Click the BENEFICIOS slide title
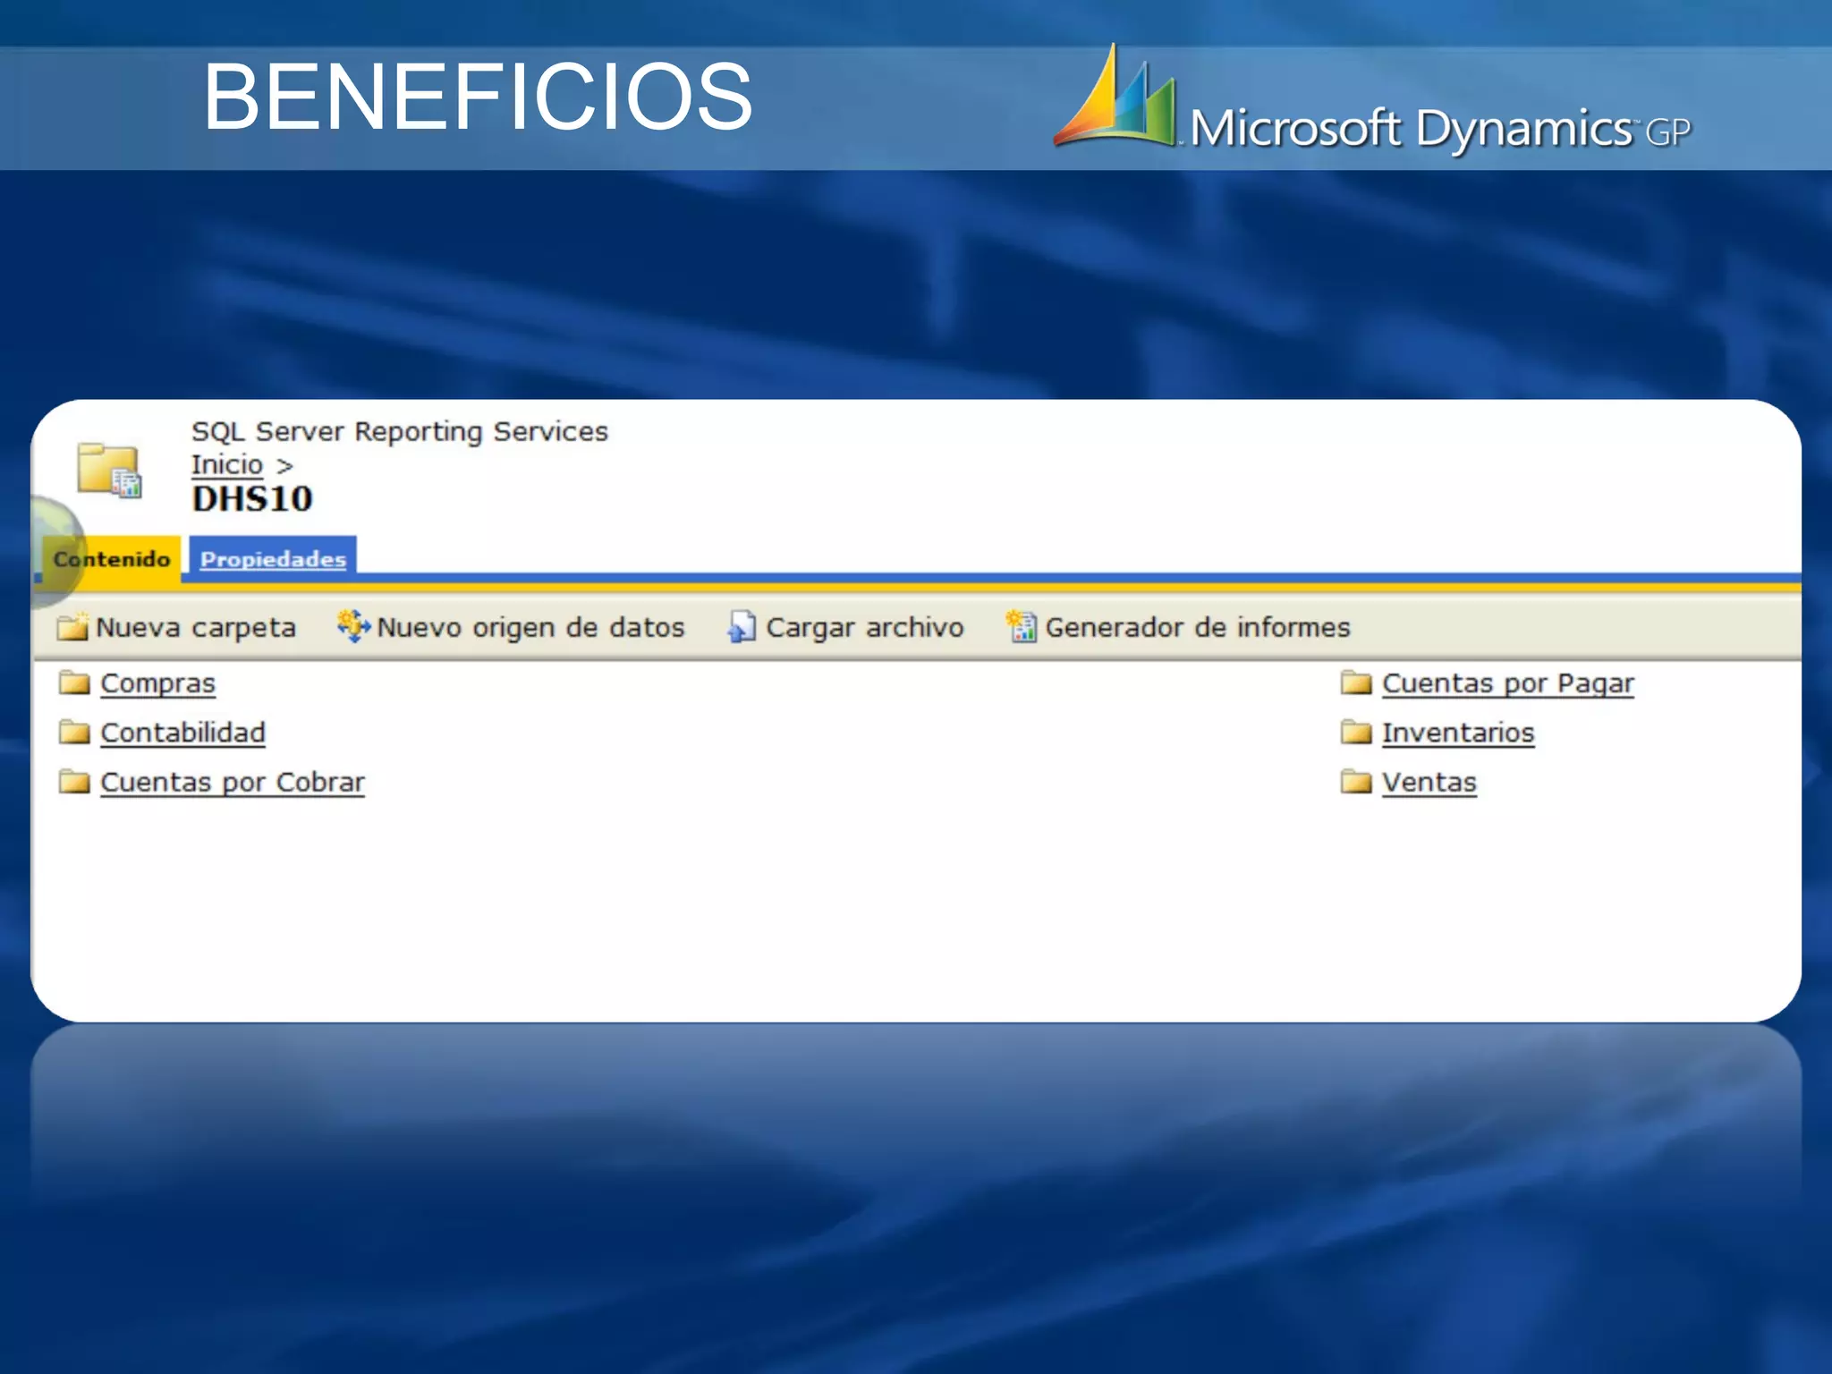1832x1374 pixels. (478, 96)
